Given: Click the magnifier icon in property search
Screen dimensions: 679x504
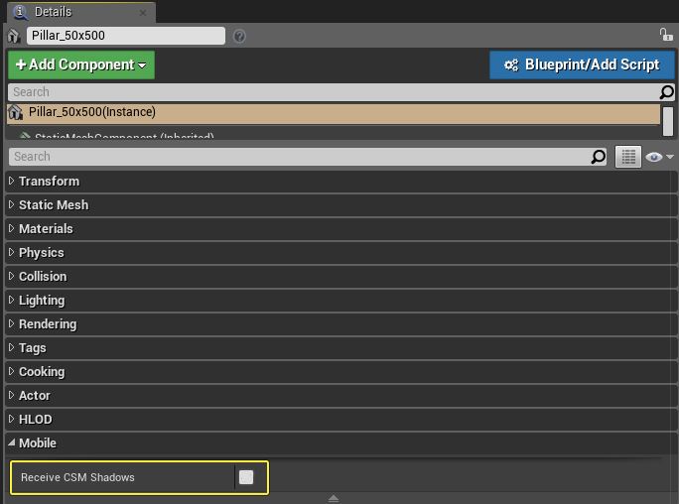Looking at the screenshot, I should pyautogui.click(x=598, y=157).
